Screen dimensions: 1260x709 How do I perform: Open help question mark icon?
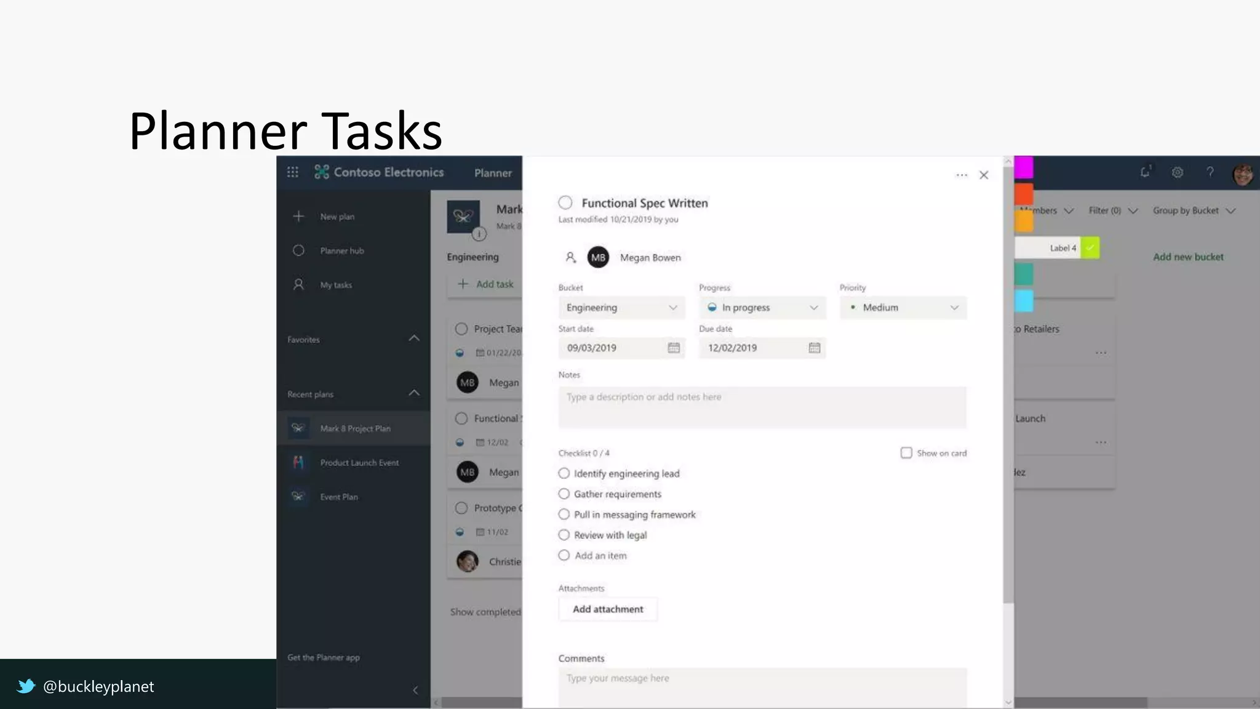coord(1210,172)
